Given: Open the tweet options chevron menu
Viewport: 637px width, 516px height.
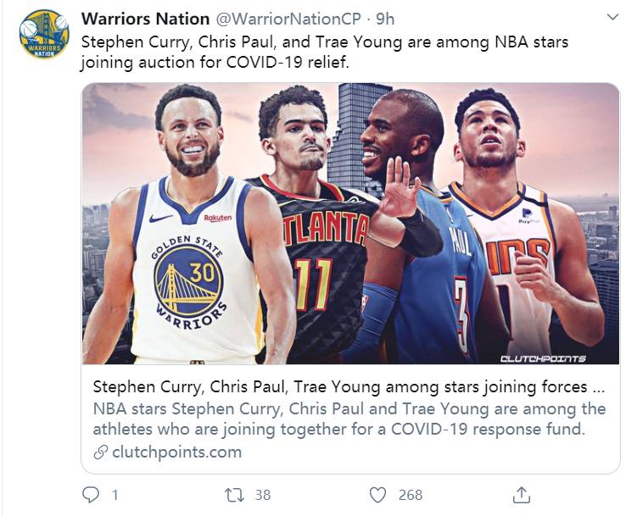Looking at the screenshot, I should (x=612, y=17).
